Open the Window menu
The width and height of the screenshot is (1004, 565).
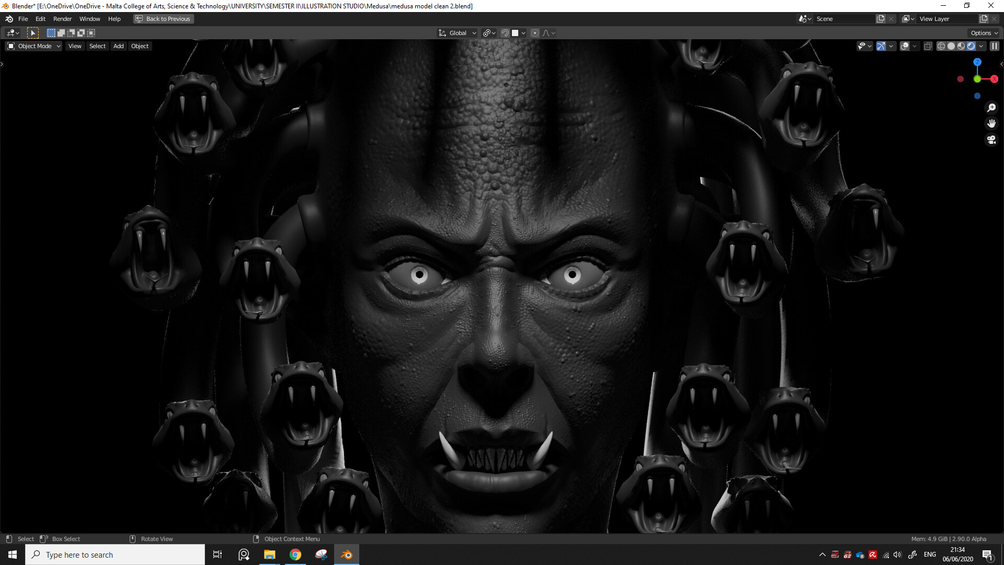click(x=89, y=19)
